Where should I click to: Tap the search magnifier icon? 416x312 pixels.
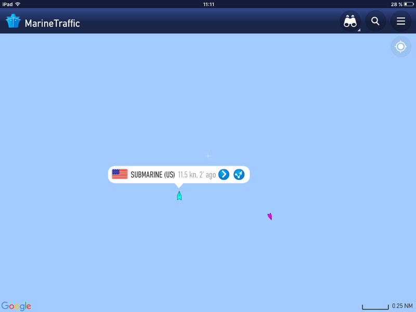tap(375, 21)
